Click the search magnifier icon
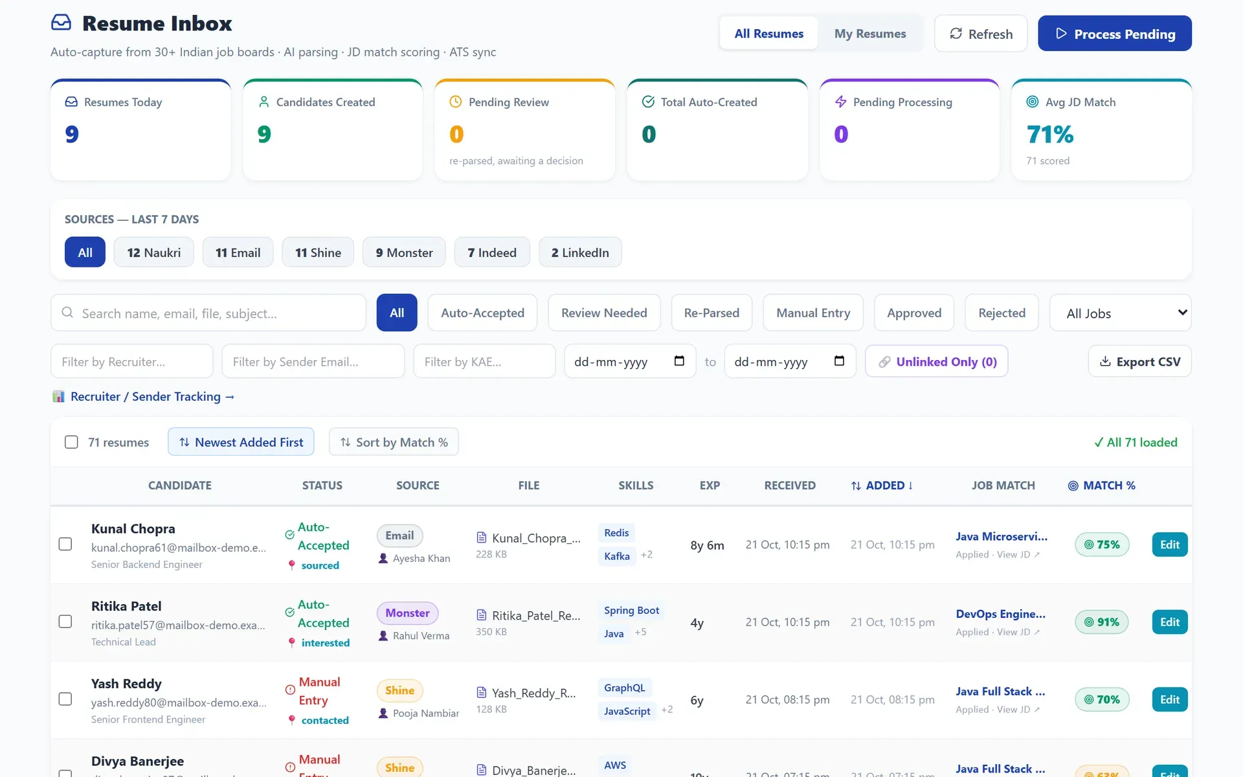 (x=67, y=313)
